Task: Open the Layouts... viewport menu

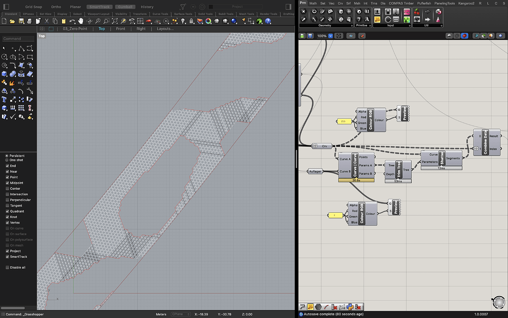Action: (165, 29)
